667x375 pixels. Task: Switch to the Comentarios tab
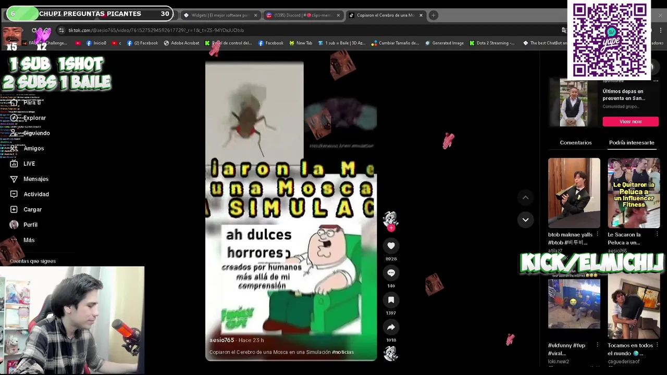576,142
